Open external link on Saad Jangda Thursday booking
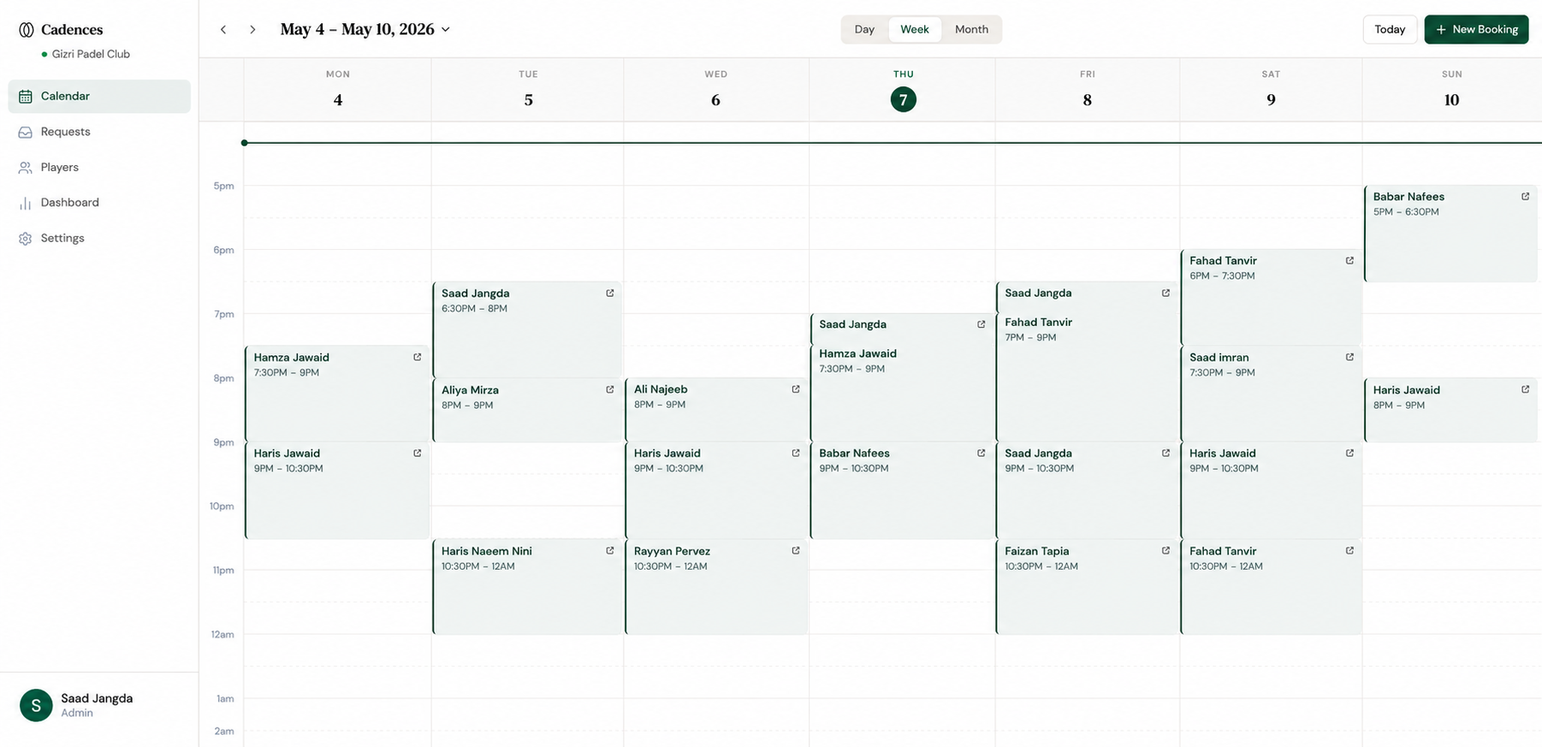Viewport: 1542px width, 747px height. click(982, 324)
